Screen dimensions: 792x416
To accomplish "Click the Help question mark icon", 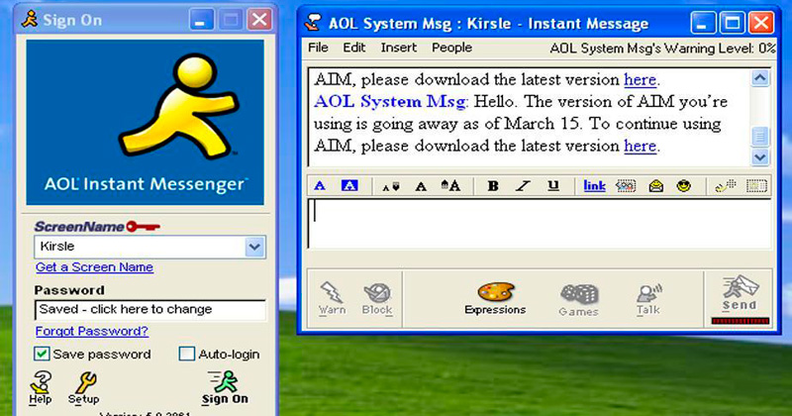I will pos(41,383).
